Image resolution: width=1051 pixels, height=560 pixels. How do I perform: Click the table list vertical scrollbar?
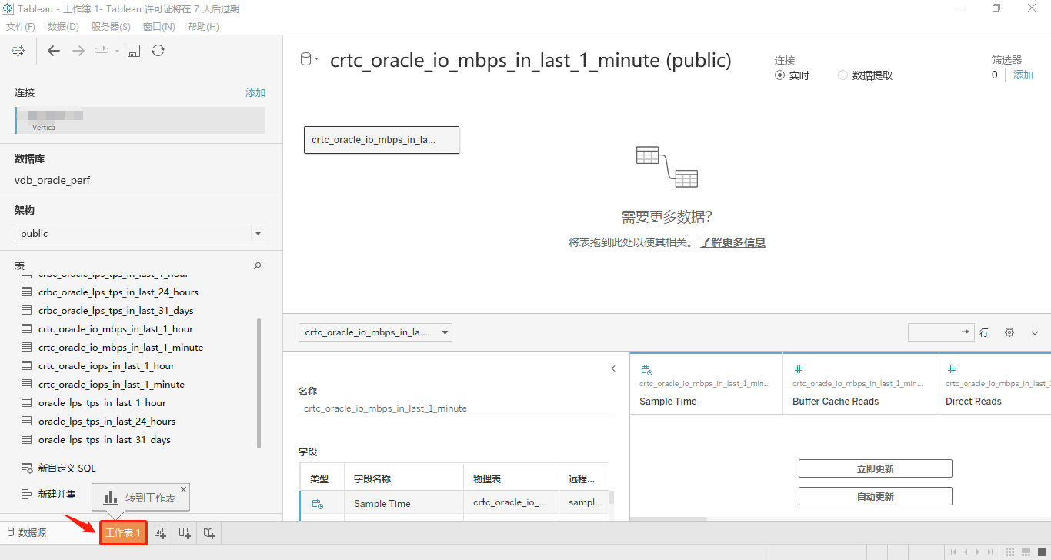(x=259, y=383)
